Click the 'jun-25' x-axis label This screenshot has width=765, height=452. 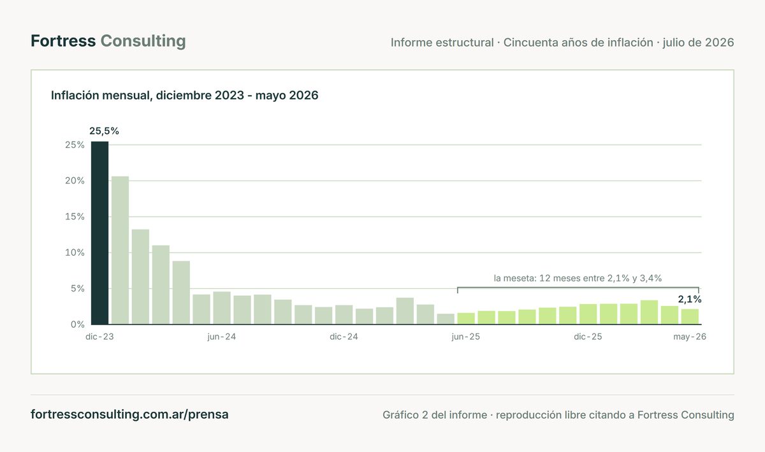[x=466, y=337]
